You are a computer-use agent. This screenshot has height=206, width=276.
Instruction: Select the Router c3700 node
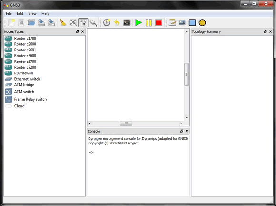pos(20,62)
